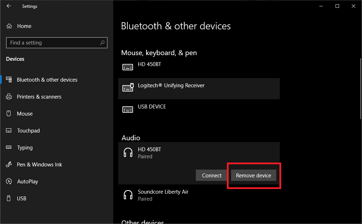
Task: Close the Settings window
Action: click(354, 6)
